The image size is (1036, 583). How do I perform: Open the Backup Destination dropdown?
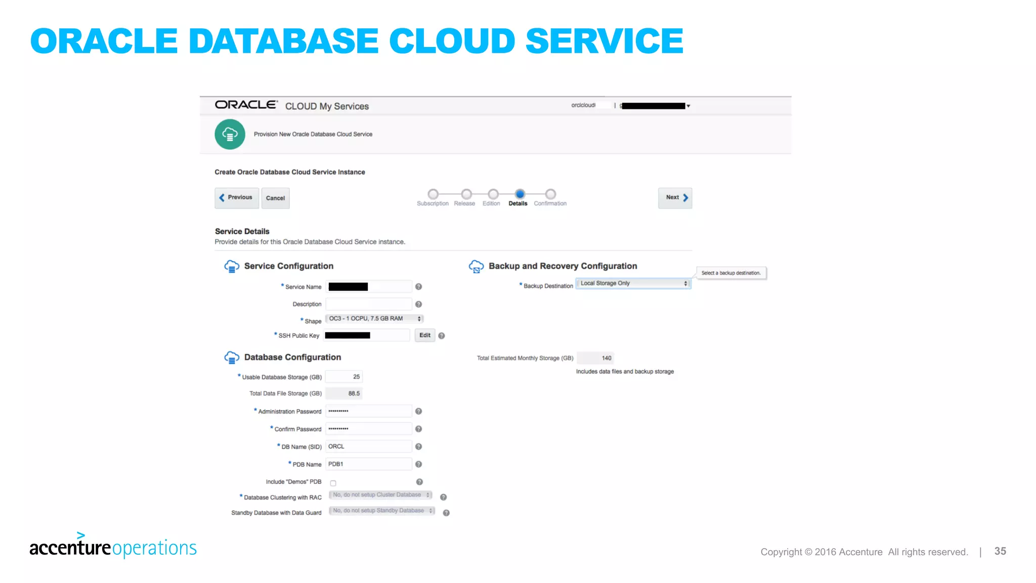633,283
